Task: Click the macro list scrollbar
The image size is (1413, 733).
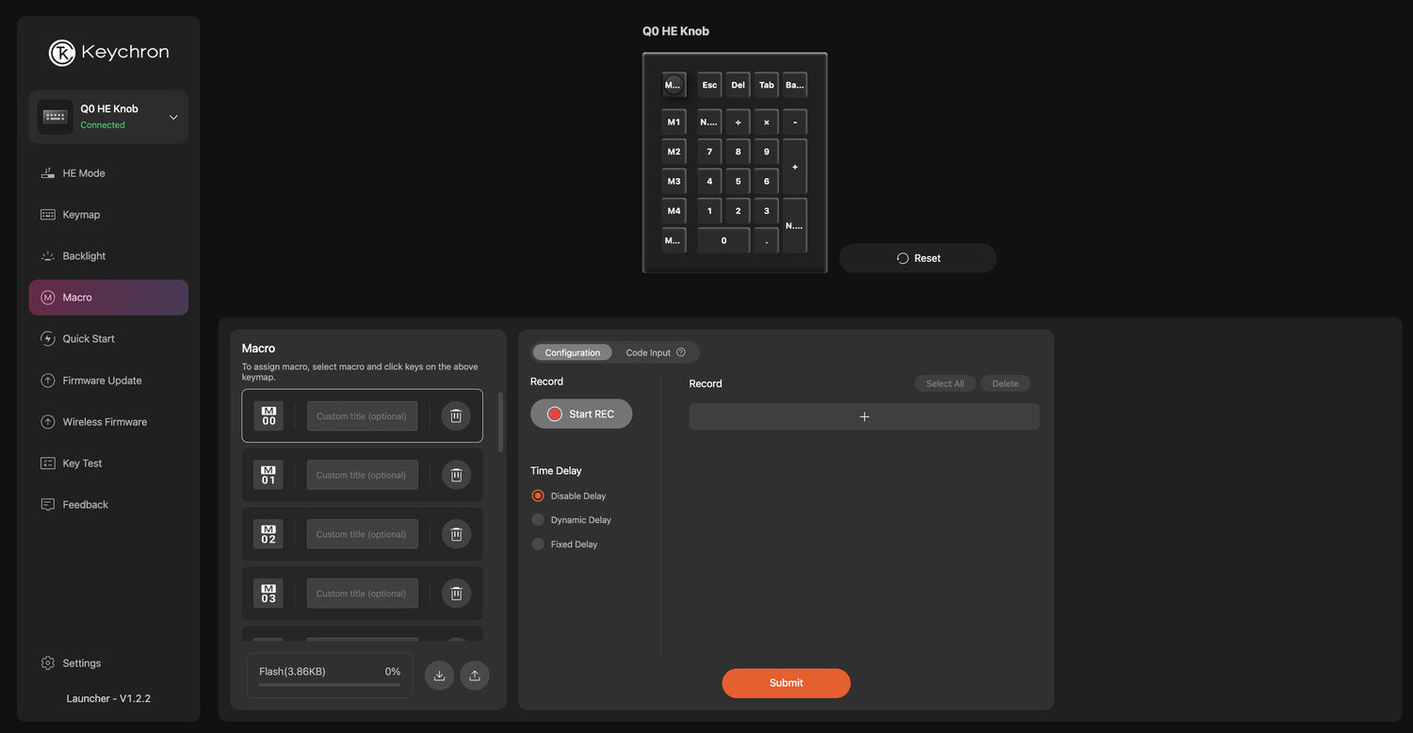Action: click(x=500, y=422)
